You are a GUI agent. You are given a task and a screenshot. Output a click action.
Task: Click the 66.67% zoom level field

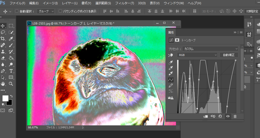pyautogui.click(x=33, y=127)
